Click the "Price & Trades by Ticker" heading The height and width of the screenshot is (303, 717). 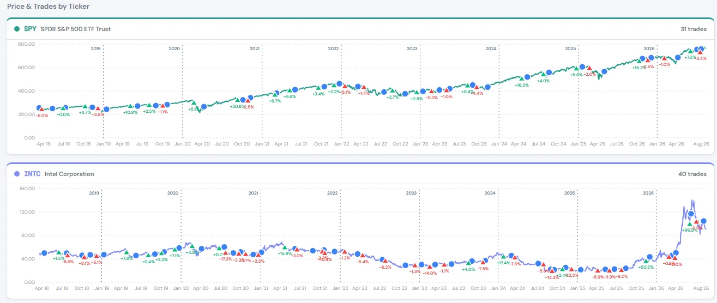(49, 7)
